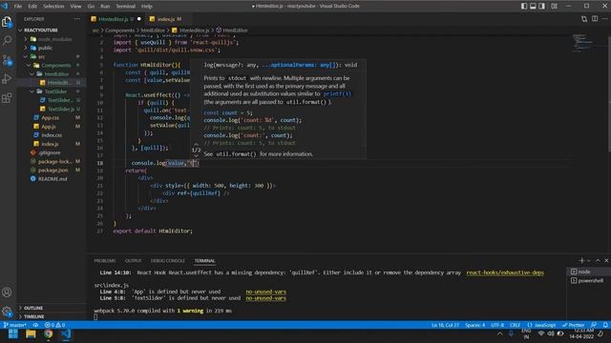
Task: Click the open changes icon in editor toolbar
Action: (x=583, y=19)
